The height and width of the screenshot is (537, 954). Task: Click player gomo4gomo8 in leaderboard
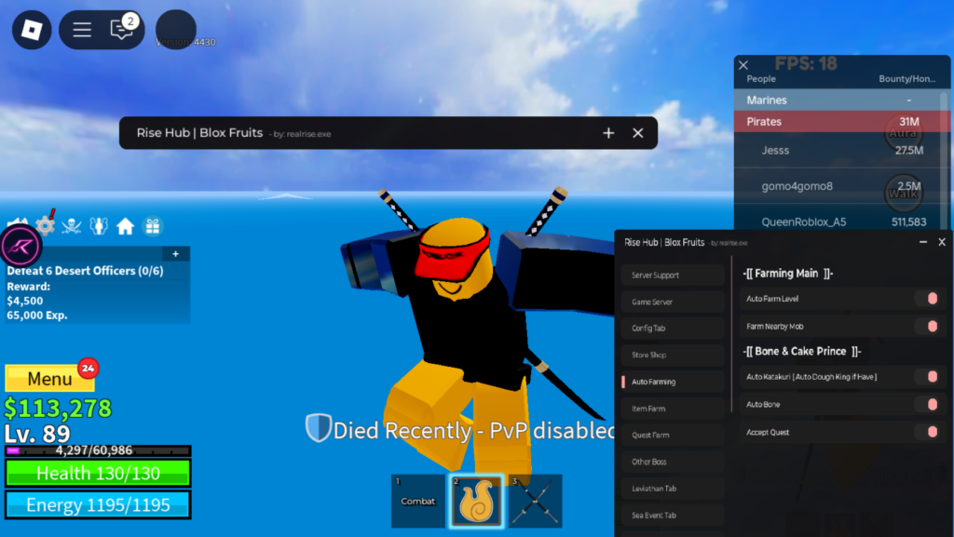click(x=838, y=186)
